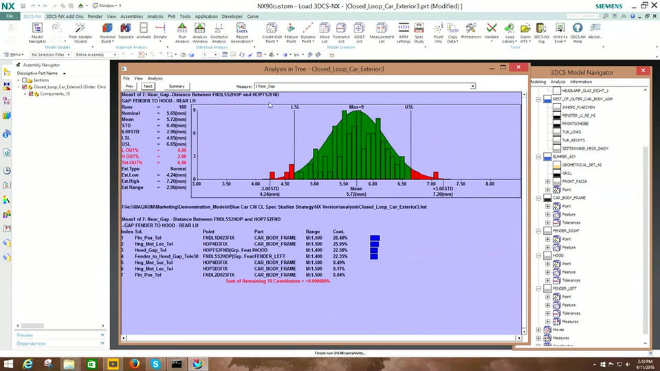Open the Assemblies ribbon tab
Image resolution: width=660 pixels, height=371 pixels.
tap(132, 16)
